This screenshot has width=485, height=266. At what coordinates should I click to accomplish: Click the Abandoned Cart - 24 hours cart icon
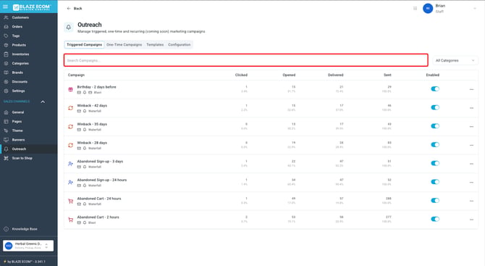(x=70, y=201)
